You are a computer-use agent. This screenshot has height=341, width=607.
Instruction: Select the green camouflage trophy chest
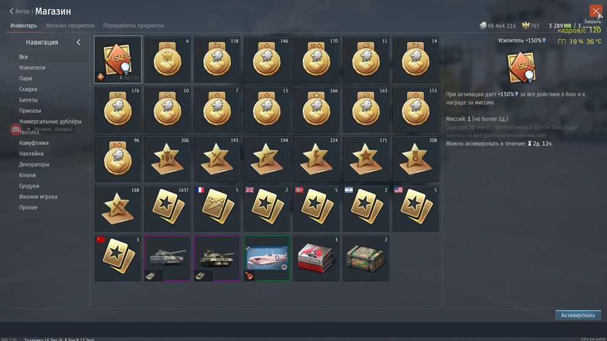(366, 258)
